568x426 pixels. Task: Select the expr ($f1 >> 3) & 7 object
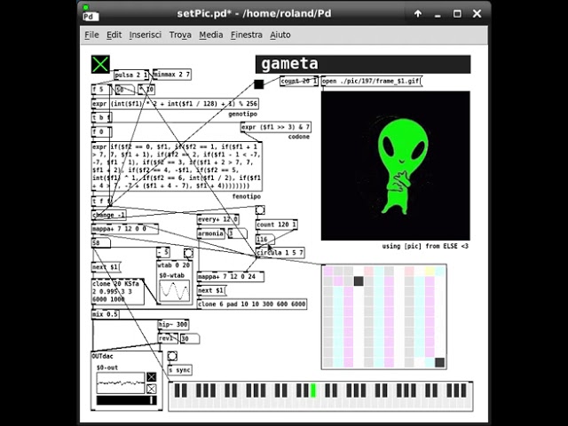[x=276, y=127]
